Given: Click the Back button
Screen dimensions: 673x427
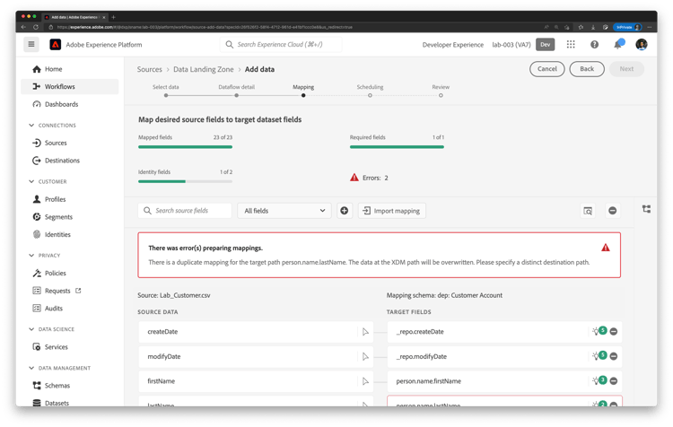Looking at the screenshot, I should click(587, 69).
